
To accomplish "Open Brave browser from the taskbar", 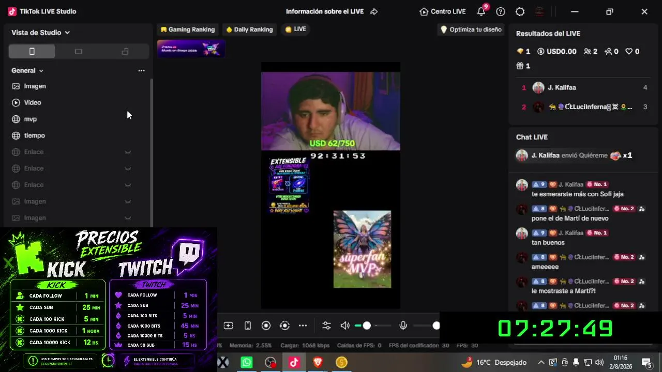I will (318, 363).
